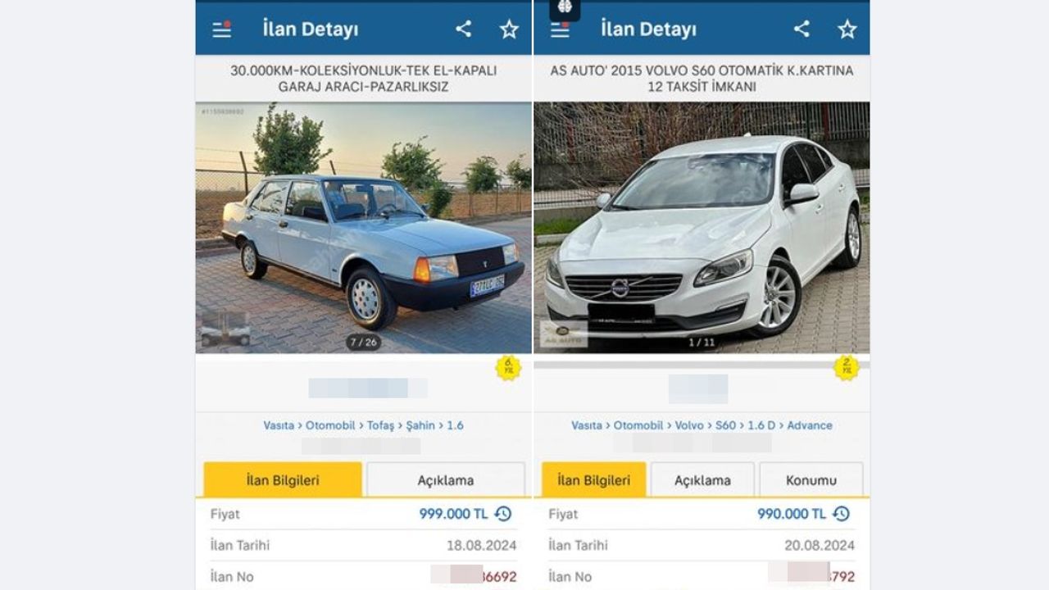View price history beside 990.000 TL
1049x590 pixels.
point(841,514)
